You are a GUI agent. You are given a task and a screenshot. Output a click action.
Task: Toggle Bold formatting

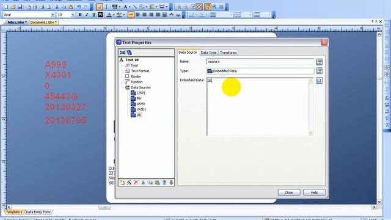click(80, 15)
